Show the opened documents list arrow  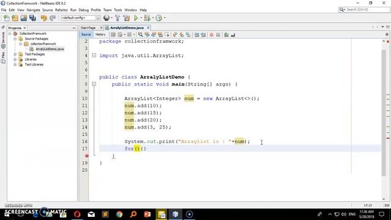382,27
